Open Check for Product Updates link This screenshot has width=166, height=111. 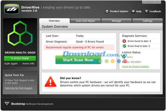pyautogui.click(x=135, y=67)
